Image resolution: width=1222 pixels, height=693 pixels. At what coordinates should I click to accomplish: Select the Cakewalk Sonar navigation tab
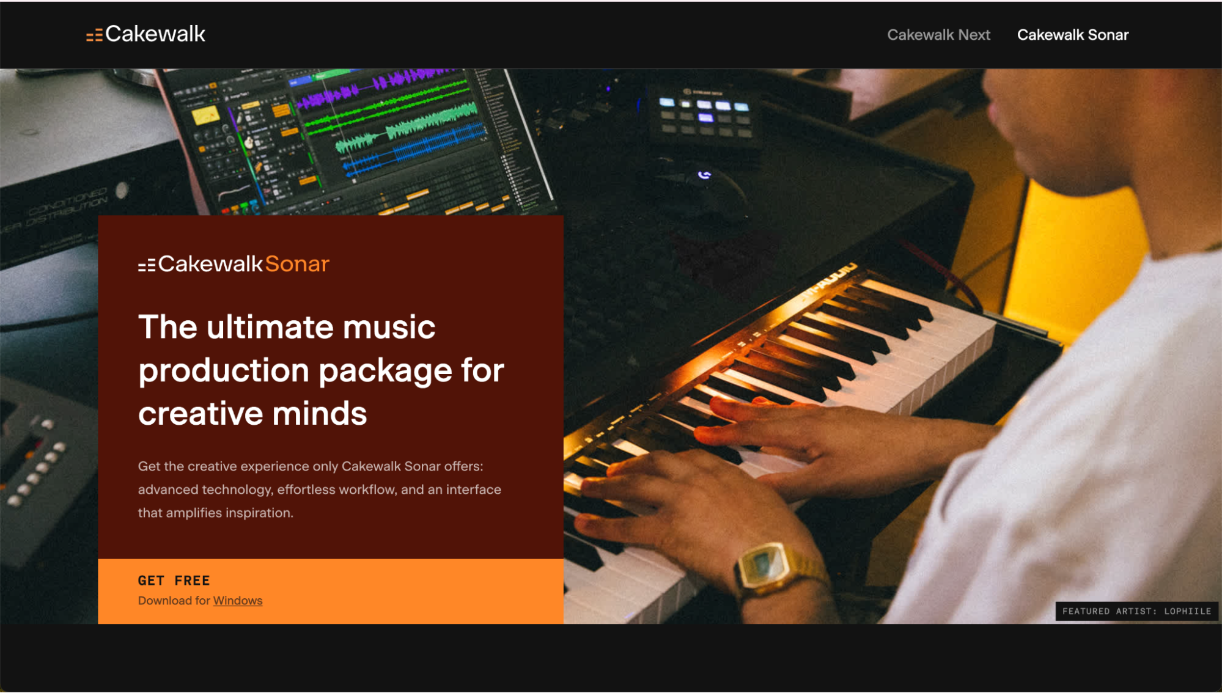[x=1072, y=35]
